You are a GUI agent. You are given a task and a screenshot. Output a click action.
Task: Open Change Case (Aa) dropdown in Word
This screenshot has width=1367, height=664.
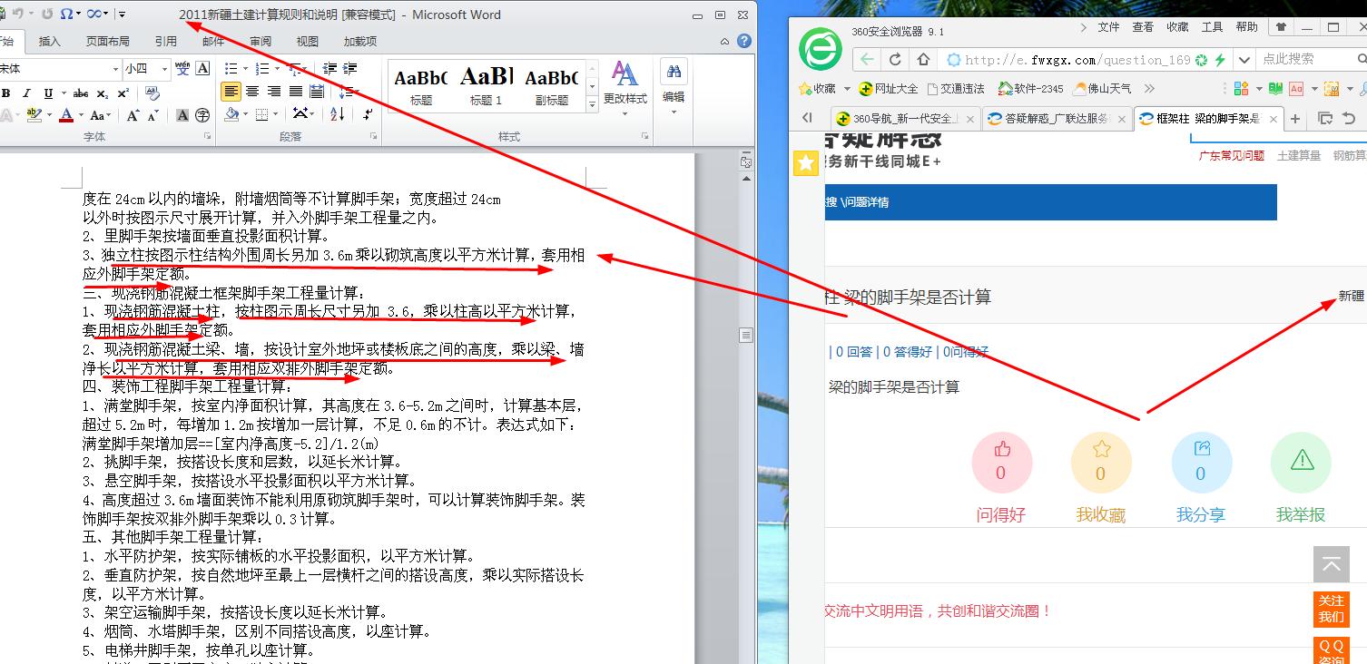click(100, 115)
